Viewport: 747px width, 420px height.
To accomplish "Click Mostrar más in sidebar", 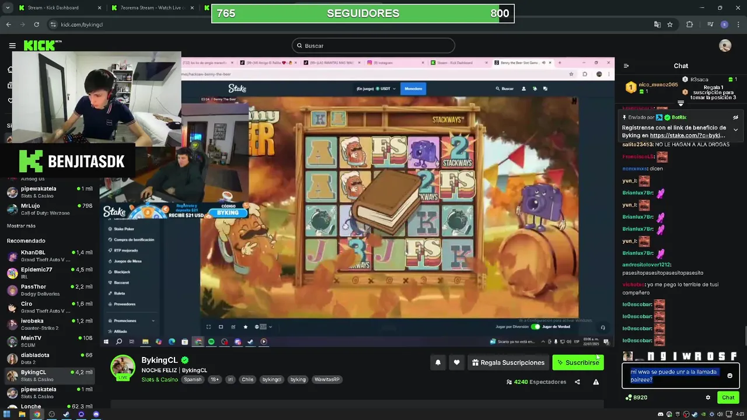I will pyautogui.click(x=21, y=226).
